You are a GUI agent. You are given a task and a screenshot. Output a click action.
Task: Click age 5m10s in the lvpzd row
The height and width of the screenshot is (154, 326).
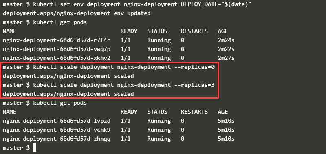click(226, 121)
